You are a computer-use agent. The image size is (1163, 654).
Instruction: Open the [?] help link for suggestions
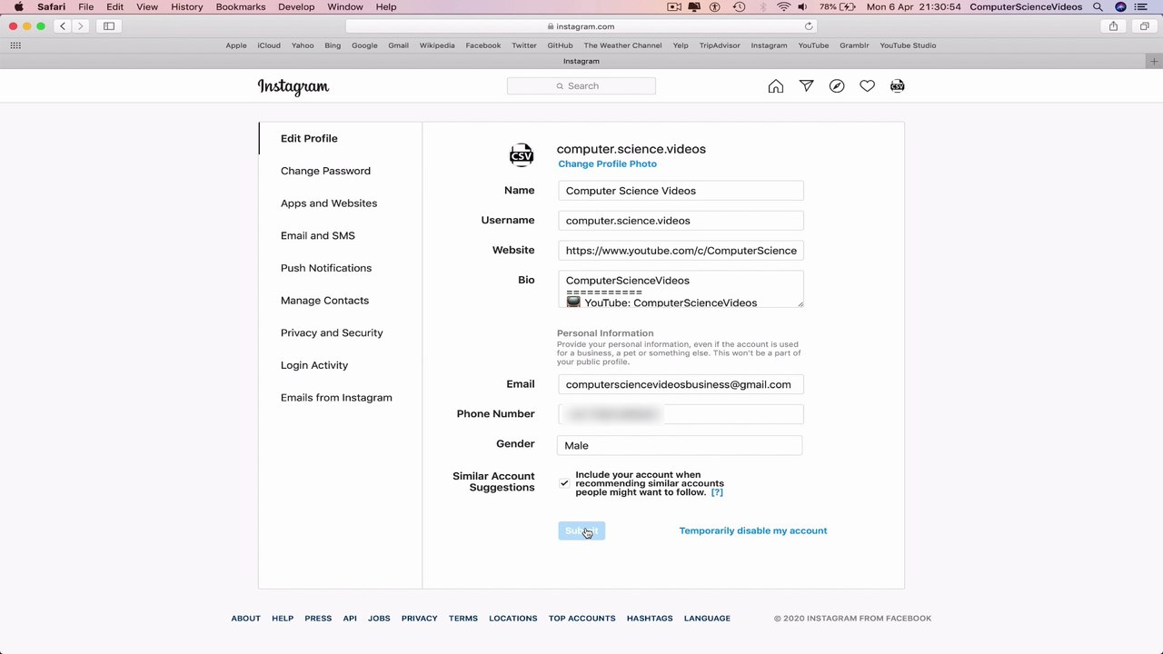[717, 492]
